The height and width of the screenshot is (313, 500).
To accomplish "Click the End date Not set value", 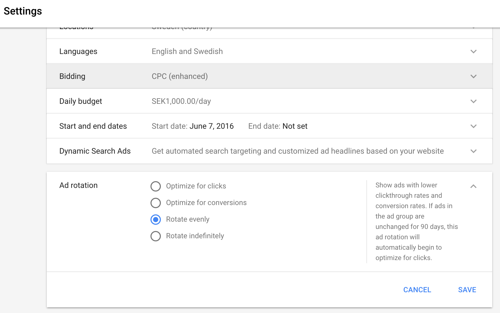I will click(x=278, y=126).
